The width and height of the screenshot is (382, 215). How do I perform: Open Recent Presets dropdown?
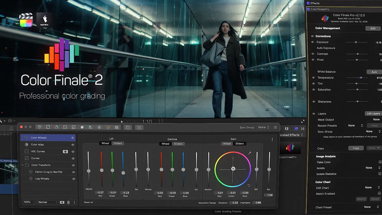355,125
